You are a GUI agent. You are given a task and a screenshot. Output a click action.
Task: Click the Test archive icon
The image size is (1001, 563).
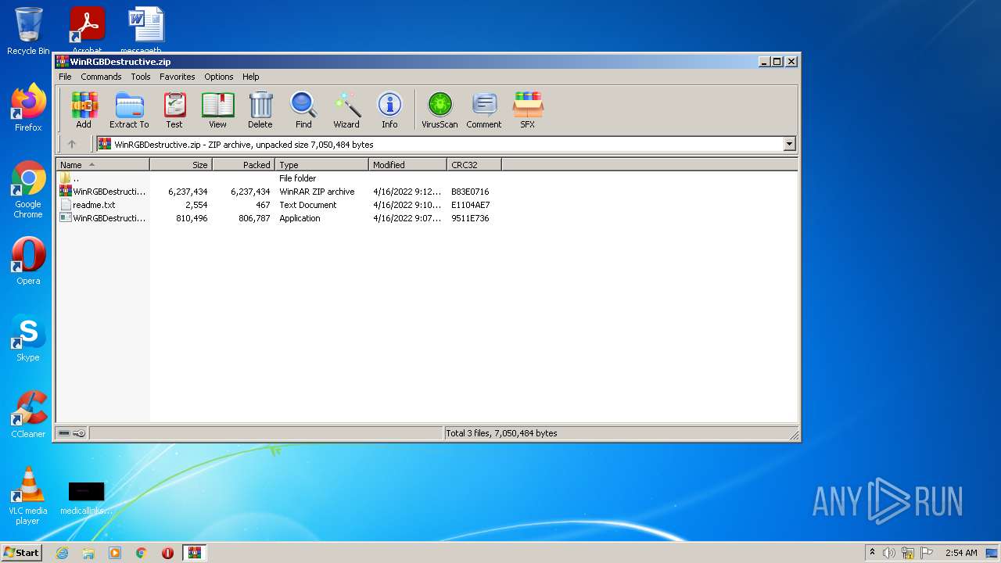tap(174, 110)
